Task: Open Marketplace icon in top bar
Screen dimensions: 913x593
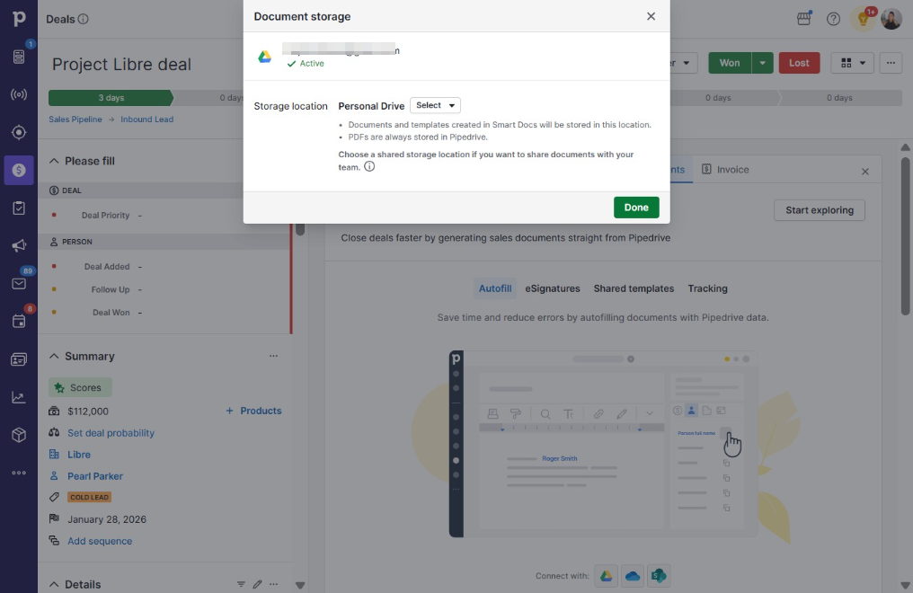Action: click(803, 19)
